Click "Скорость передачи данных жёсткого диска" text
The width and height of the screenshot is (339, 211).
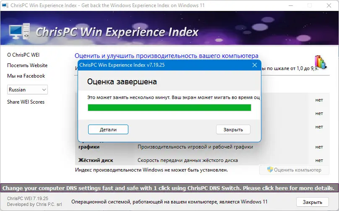pyautogui.click(x=188, y=160)
